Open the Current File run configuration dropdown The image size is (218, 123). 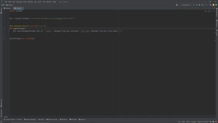point(186,5)
